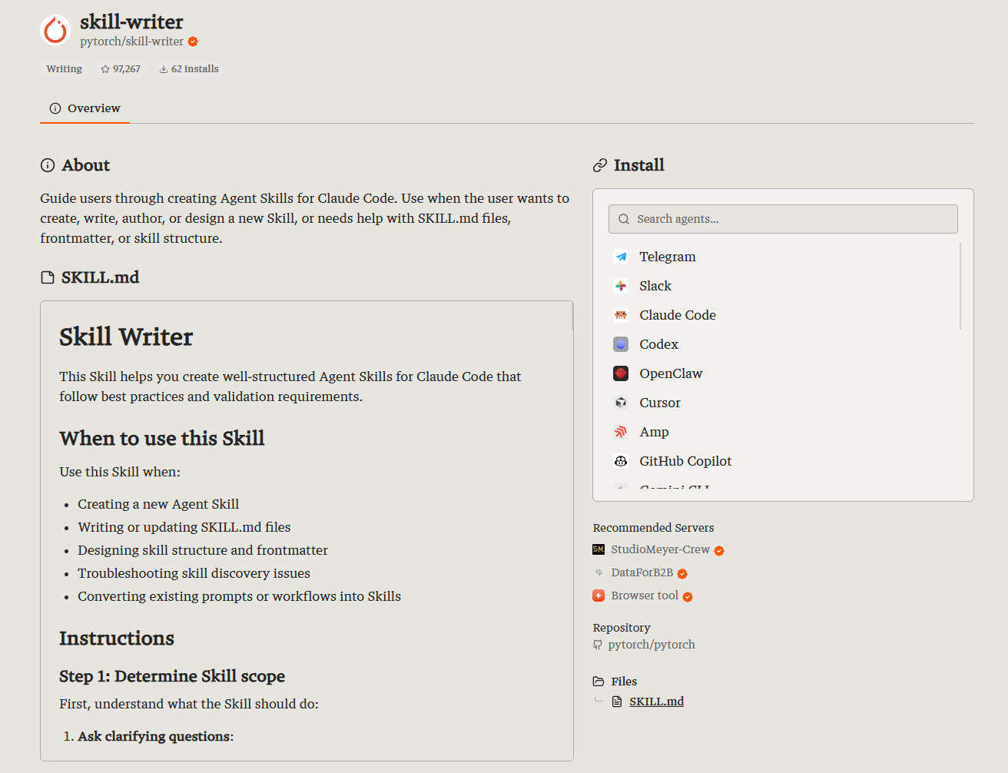
Task: Switch to the Overview tab
Action: (85, 108)
